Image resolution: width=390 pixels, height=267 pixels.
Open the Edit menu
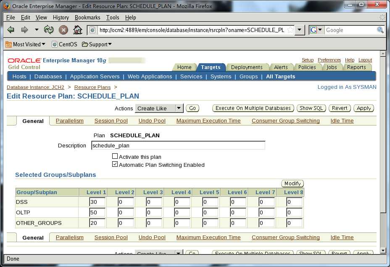25,17
